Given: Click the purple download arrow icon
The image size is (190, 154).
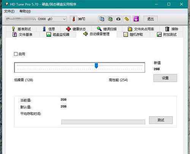Looking at the screenshot, I should tap(136, 19).
